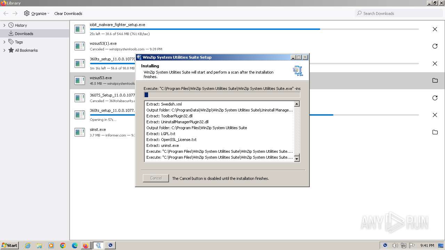Select the siinst.exe download entry
Image resolution: width=445 pixels, height=250 pixels.
pos(257,132)
